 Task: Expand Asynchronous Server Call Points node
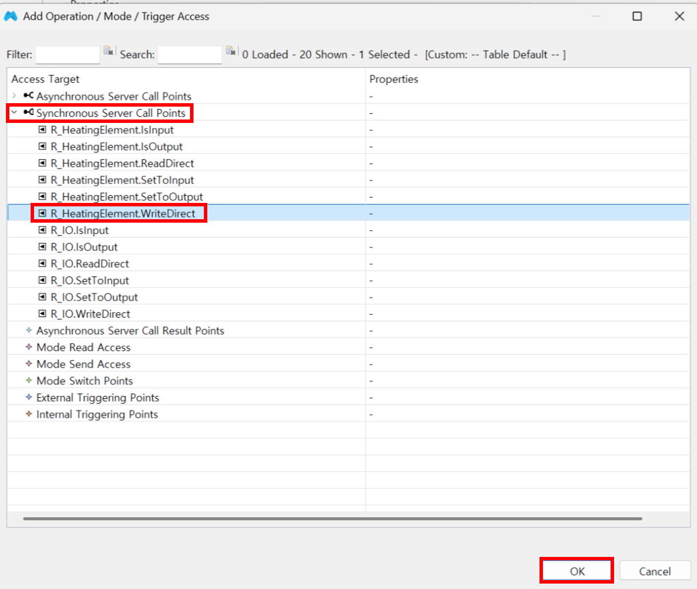(14, 96)
